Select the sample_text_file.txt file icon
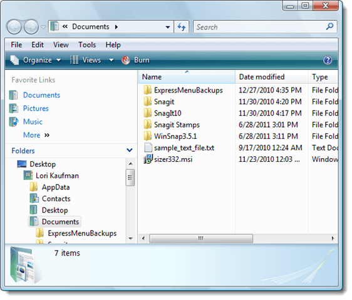This screenshot has width=352, height=300. point(148,147)
